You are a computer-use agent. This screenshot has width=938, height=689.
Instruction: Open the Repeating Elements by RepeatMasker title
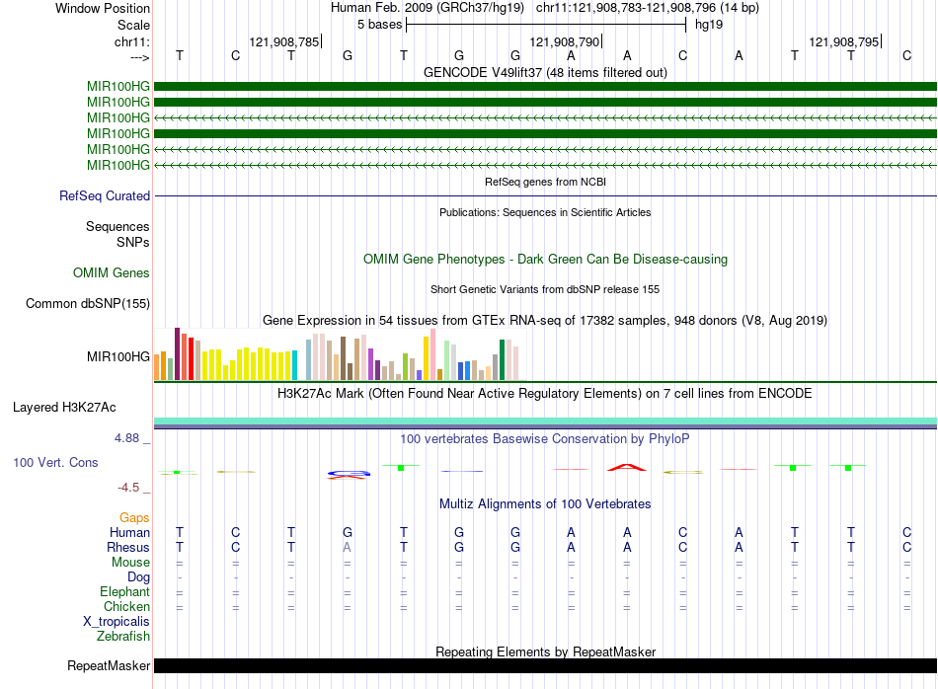click(545, 651)
